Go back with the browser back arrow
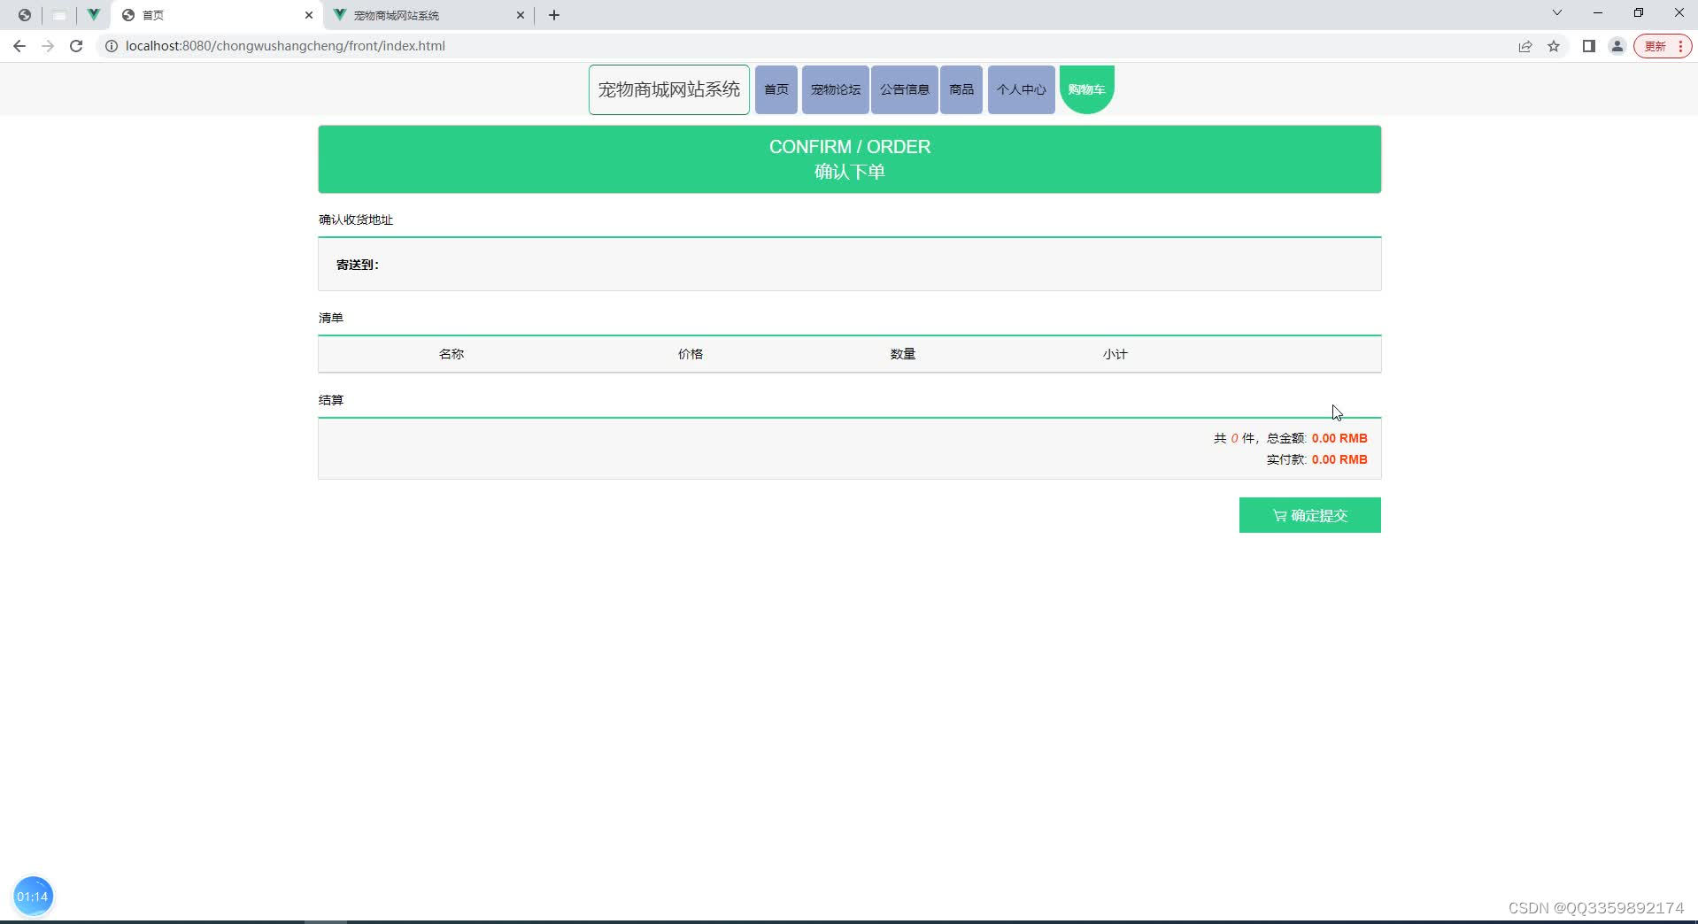 point(19,46)
